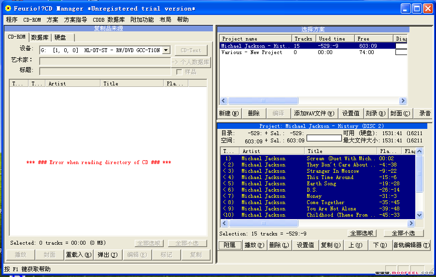The image size is (436, 277).
Task: Click the 标题 input field
Action: 105,71
